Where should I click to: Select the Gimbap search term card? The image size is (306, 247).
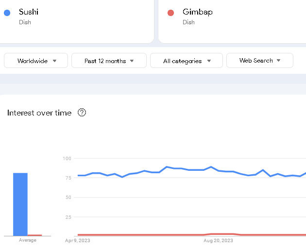pyautogui.click(x=233, y=19)
